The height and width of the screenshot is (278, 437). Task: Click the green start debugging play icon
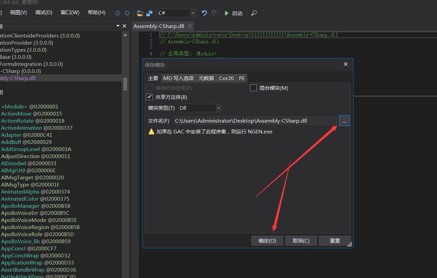(227, 13)
